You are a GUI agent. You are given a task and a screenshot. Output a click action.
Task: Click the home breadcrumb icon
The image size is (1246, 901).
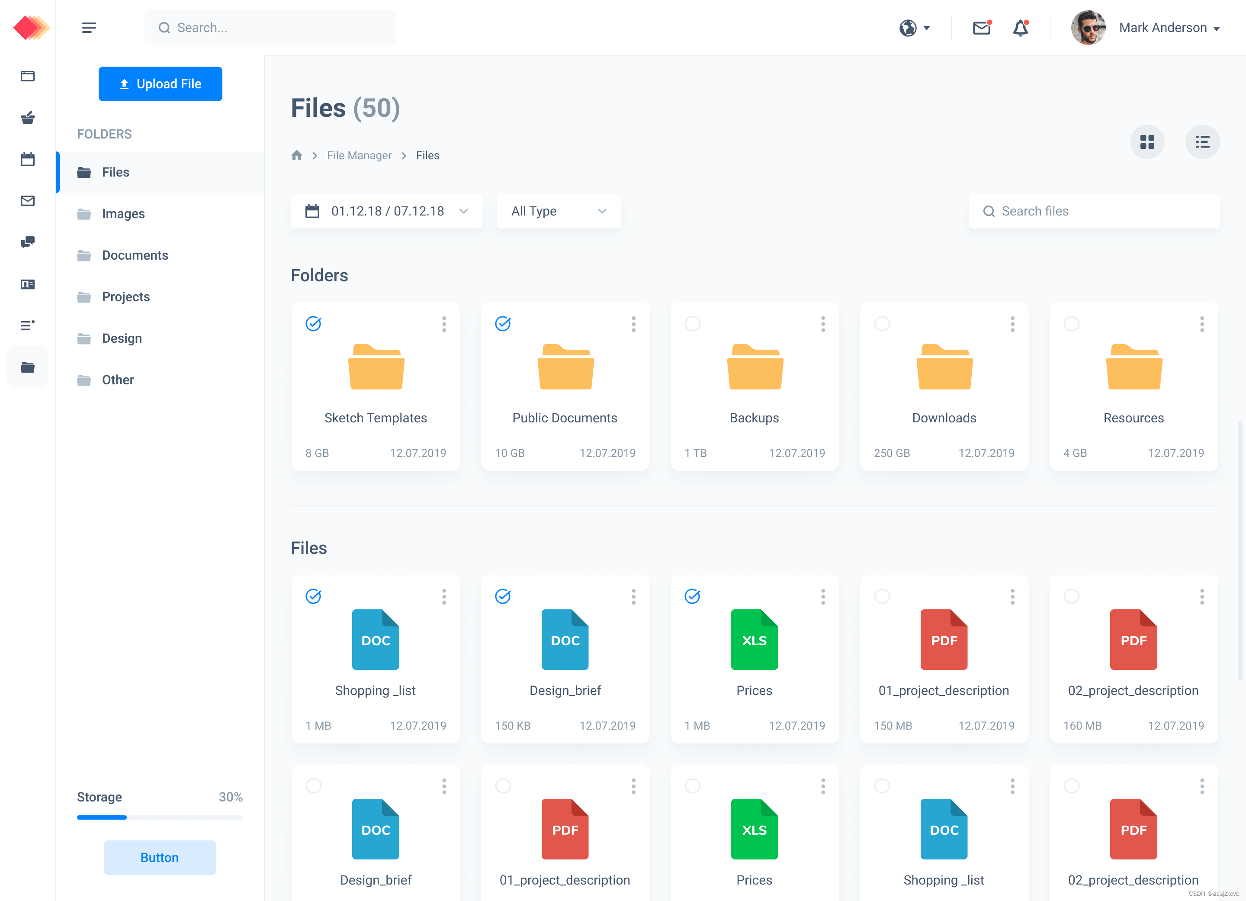[x=297, y=155]
